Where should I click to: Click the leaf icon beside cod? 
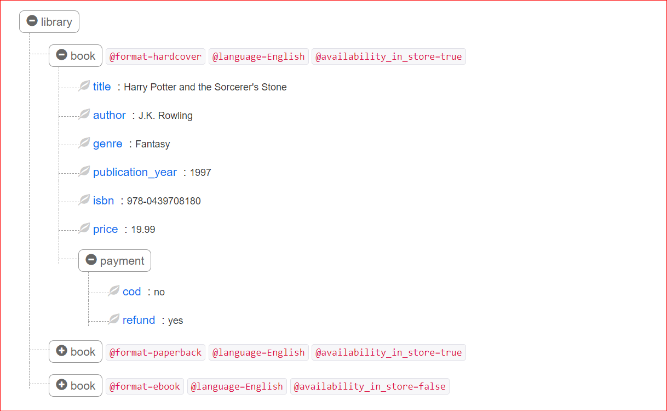pyautogui.click(x=113, y=291)
